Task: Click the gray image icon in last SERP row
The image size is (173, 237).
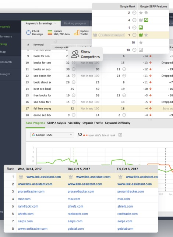Action: (x=141, y=50)
